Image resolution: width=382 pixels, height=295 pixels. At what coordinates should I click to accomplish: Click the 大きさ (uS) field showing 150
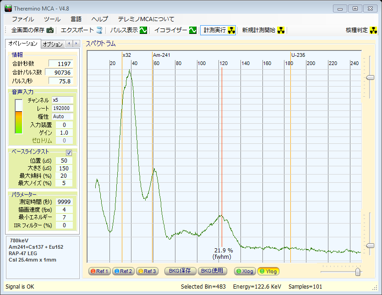coord(64,168)
